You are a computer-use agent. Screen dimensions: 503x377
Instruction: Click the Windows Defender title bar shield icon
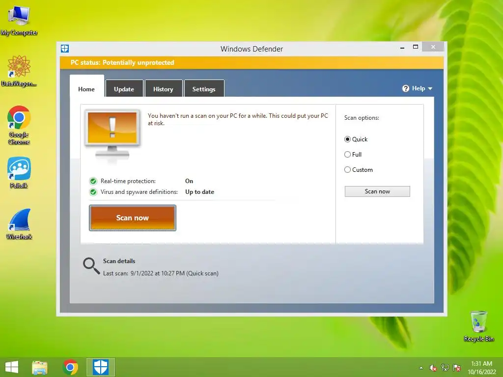pos(65,49)
